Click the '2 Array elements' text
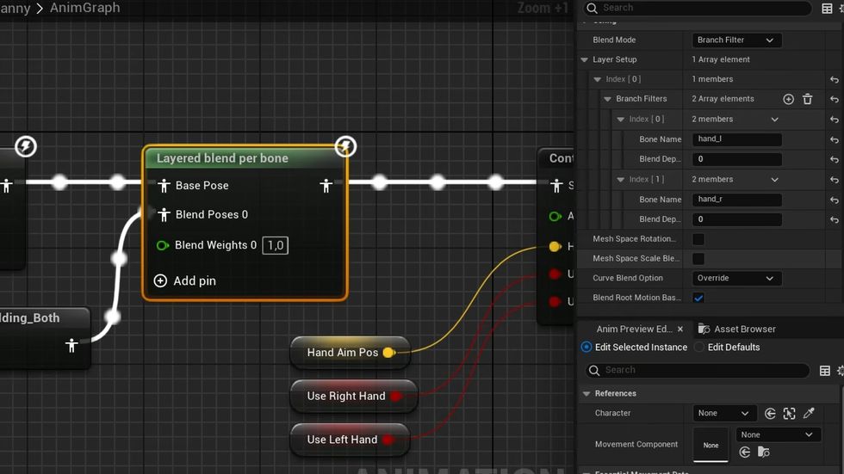 [723, 99]
